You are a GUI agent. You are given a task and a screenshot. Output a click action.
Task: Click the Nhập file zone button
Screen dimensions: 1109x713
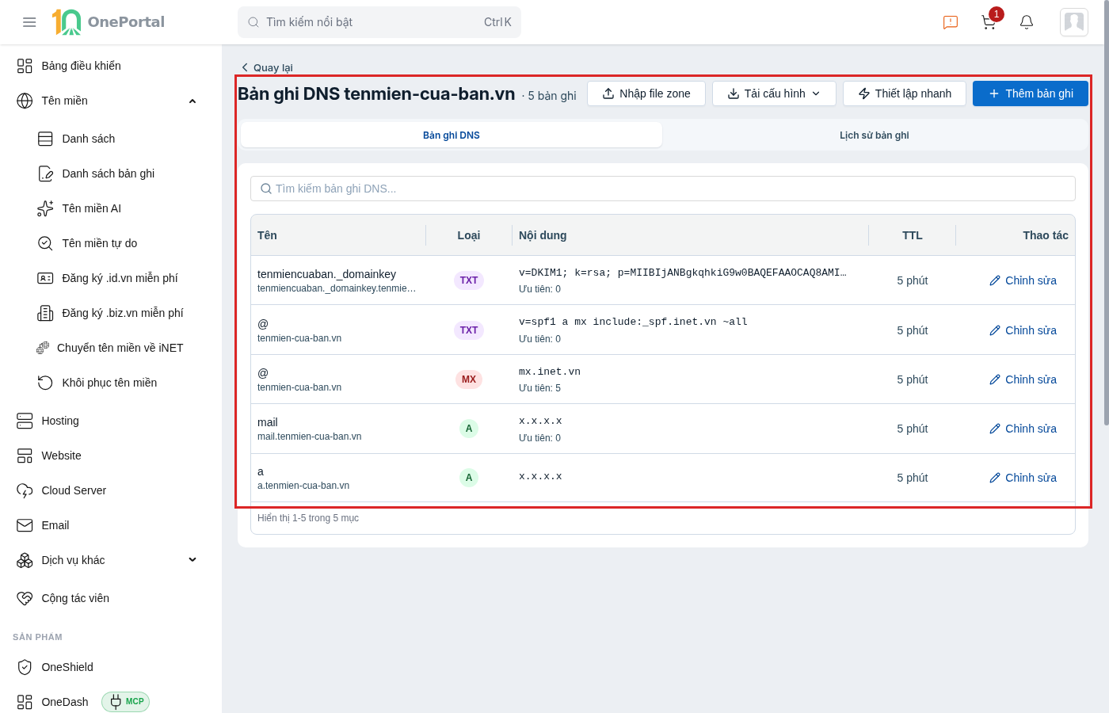coord(646,93)
